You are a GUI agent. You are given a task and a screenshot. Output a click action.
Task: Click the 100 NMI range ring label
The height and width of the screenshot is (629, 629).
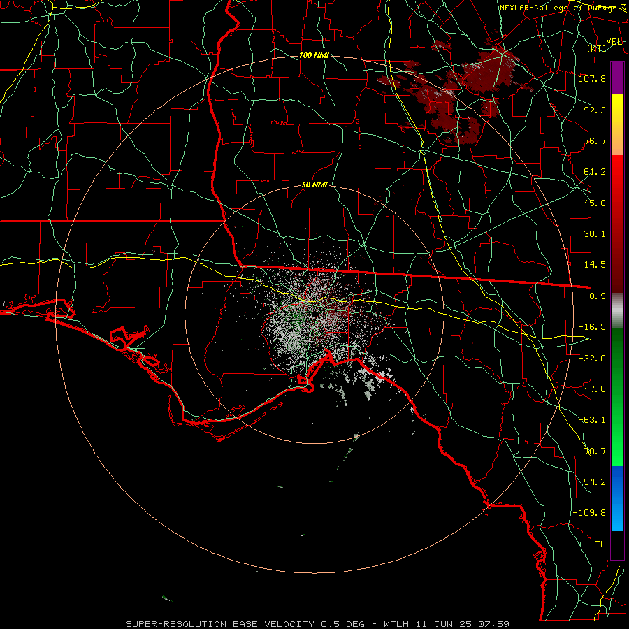coord(314,55)
